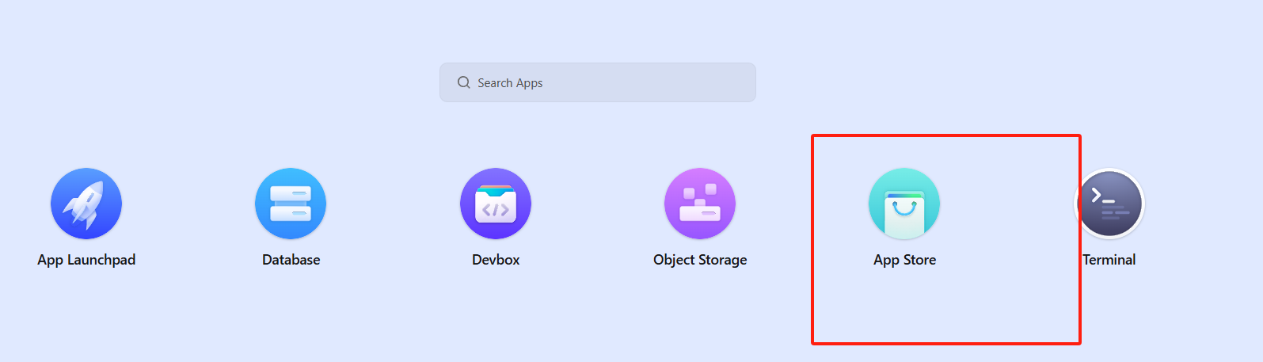
Task: Focus the Search Apps input field
Action: pos(598,82)
